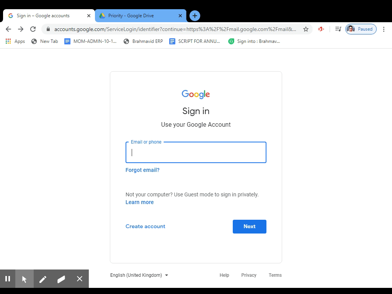Open the media control playlist icon
Screen dimensions: 392x294
[x=338, y=29]
